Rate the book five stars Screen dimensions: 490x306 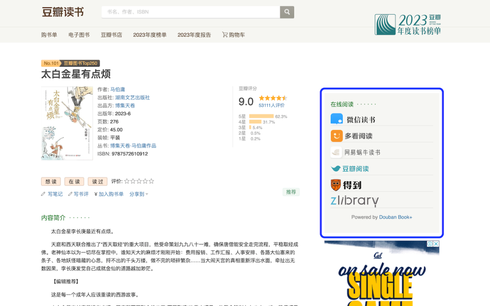coord(151,181)
